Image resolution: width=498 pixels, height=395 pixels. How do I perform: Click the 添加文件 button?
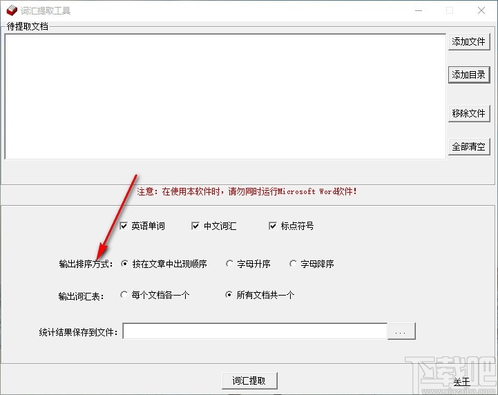(x=469, y=42)
